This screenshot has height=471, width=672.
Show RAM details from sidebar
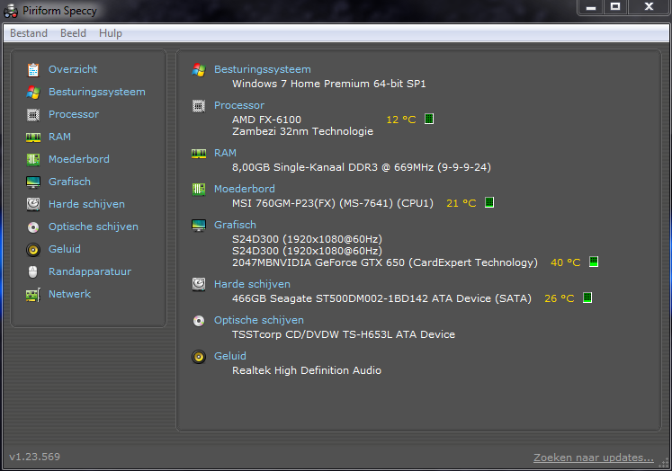pyautogui.click(x=59, y=137)
